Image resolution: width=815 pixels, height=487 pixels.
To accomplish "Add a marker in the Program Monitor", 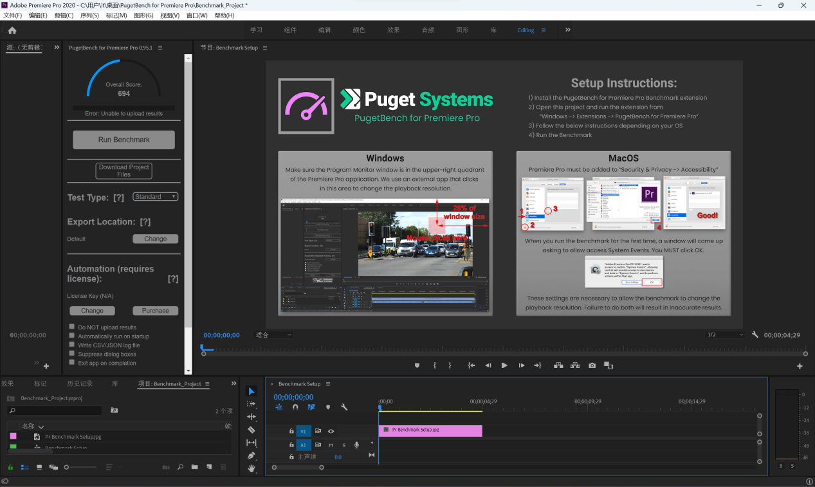I will tap(417, 365).
